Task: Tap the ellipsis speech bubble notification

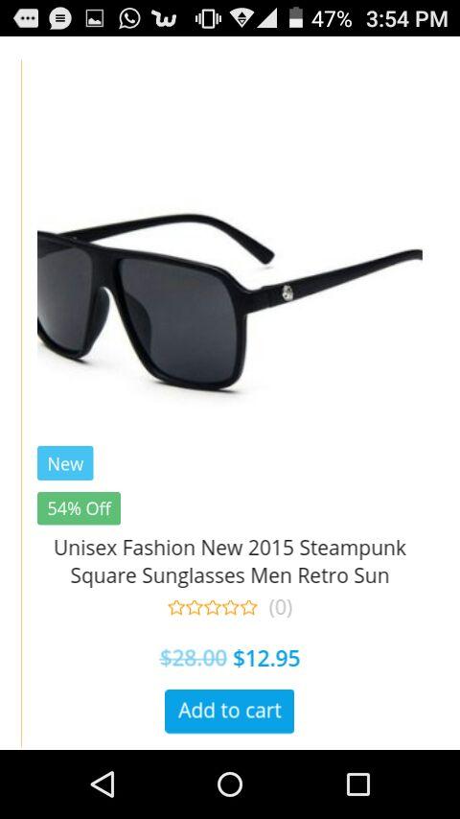Action: [x=26, y=19]
